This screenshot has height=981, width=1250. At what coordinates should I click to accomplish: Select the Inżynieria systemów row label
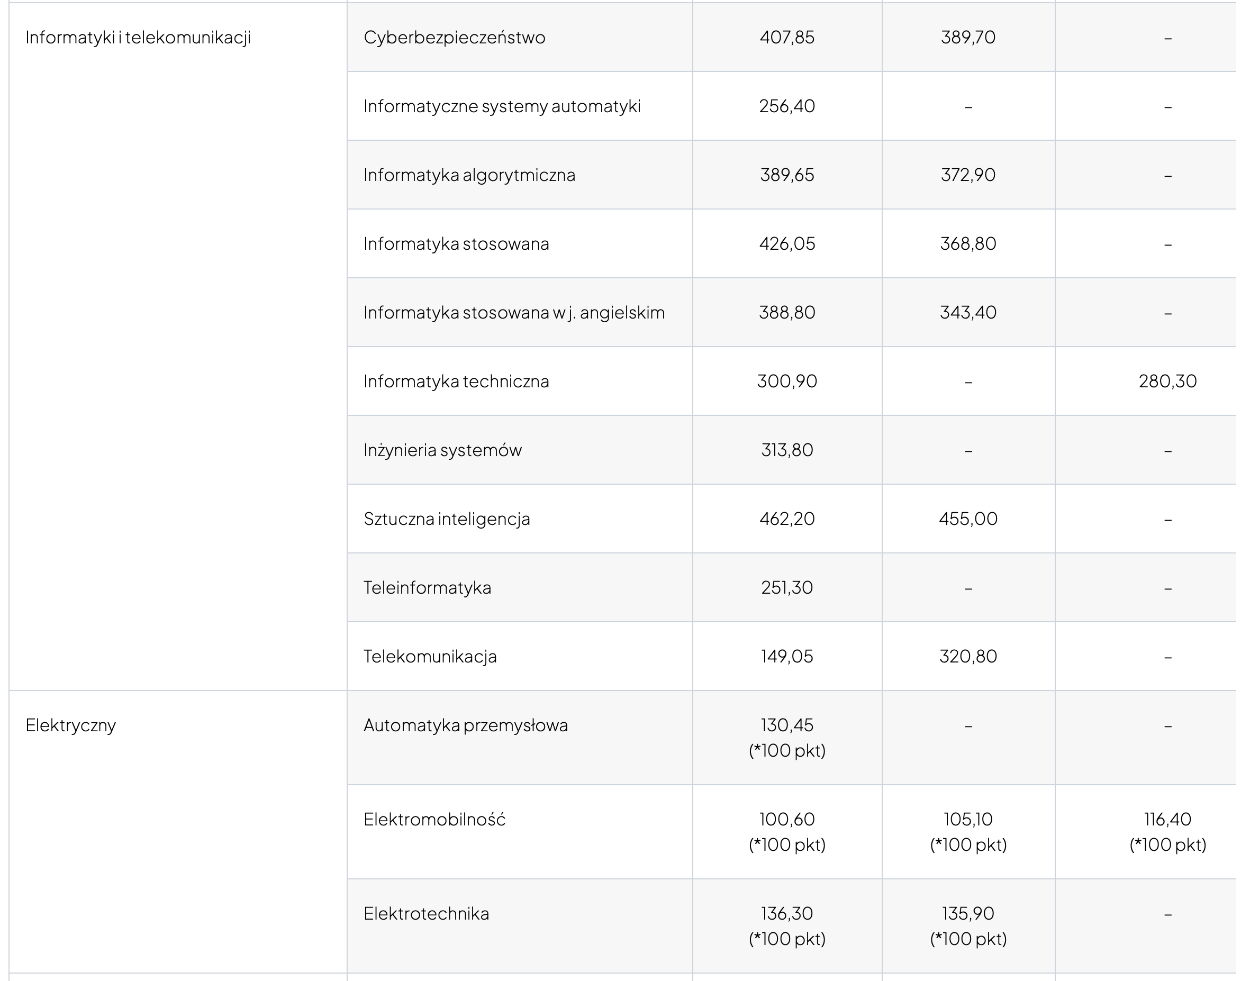[x=442, y=450]
